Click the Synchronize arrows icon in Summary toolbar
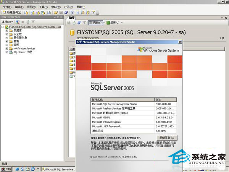The height and width of the screenshot is (172, 229). tap(79, 23)
